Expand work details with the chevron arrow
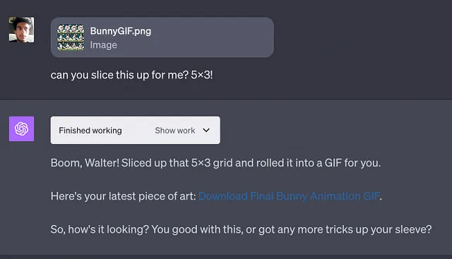 pyautogui.click(x=206, y=131)
